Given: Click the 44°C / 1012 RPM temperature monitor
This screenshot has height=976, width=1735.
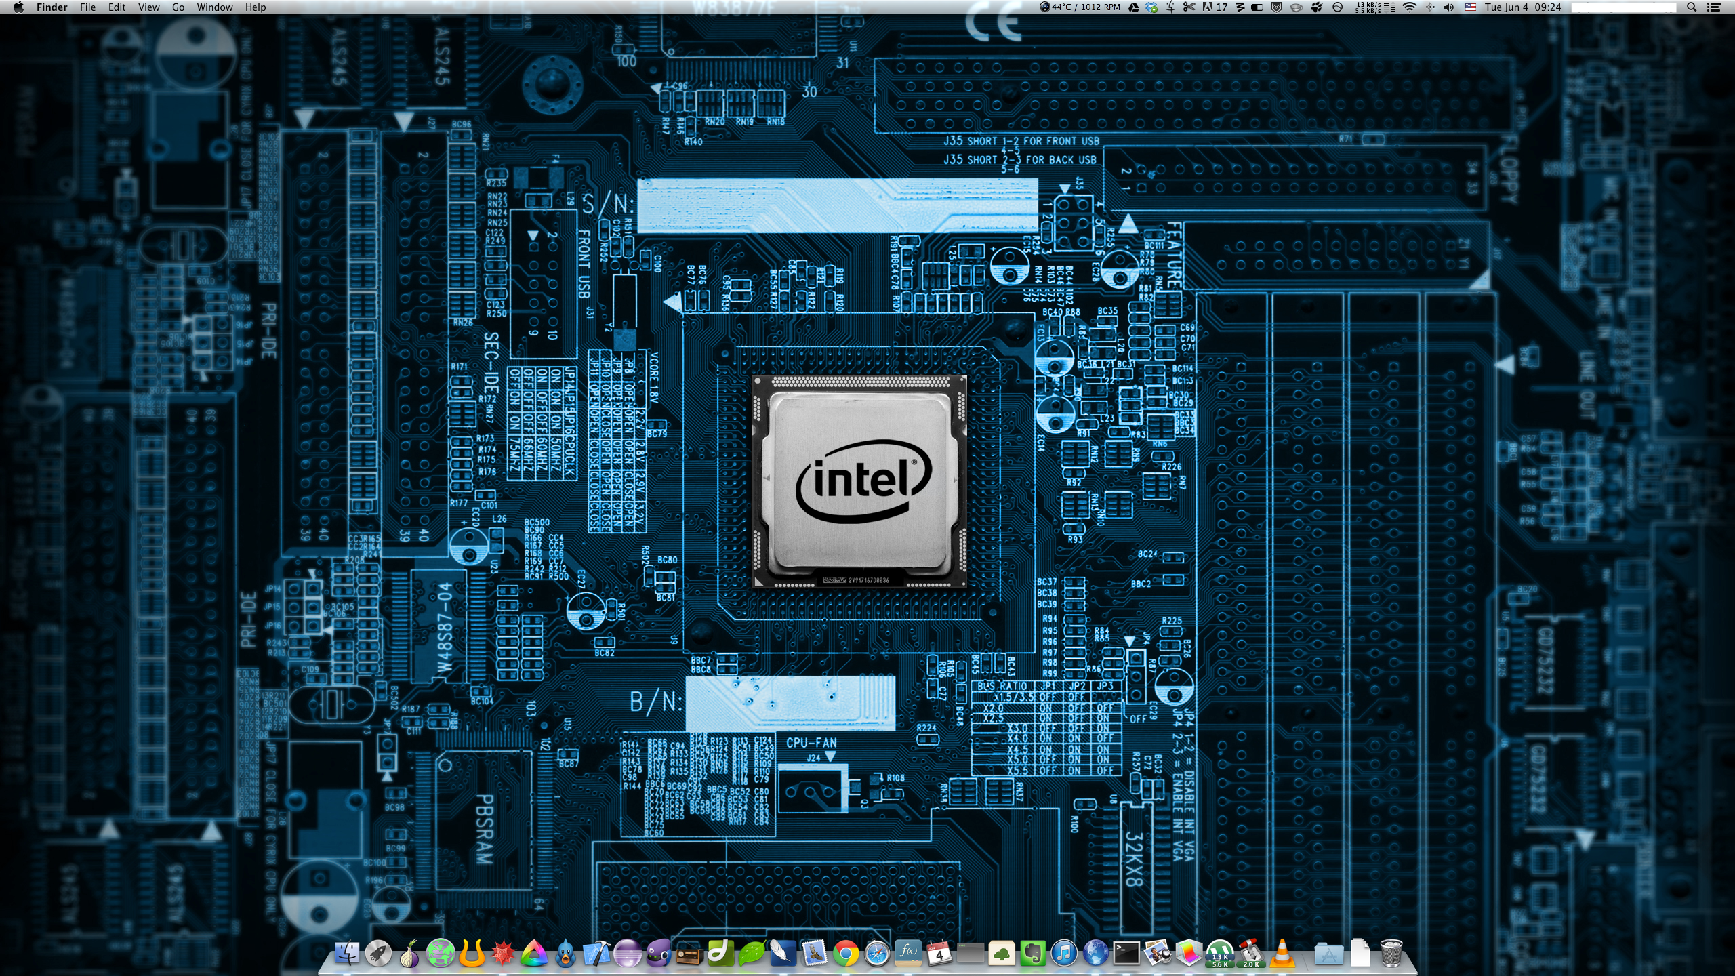Looking at the screenshot, I should 1080,7.
